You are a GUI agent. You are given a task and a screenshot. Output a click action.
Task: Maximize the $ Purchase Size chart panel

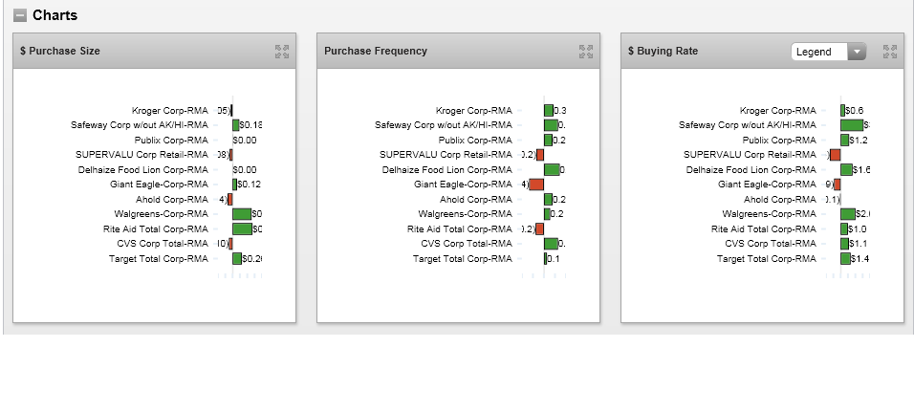282,52
